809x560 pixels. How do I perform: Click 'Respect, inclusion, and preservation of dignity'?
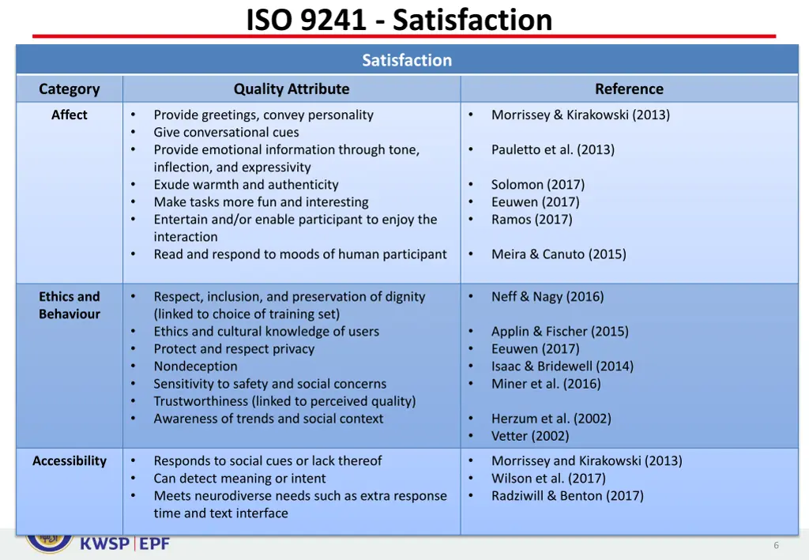(289, 305)
